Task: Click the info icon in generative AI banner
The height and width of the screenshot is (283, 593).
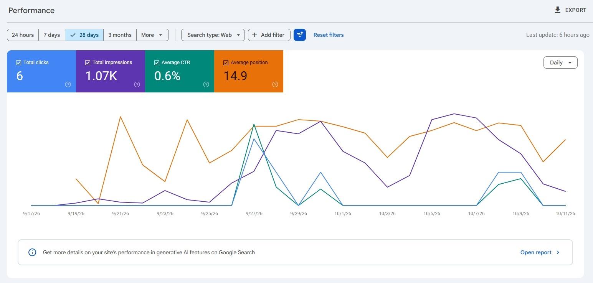Action: [x=32, y=252]
